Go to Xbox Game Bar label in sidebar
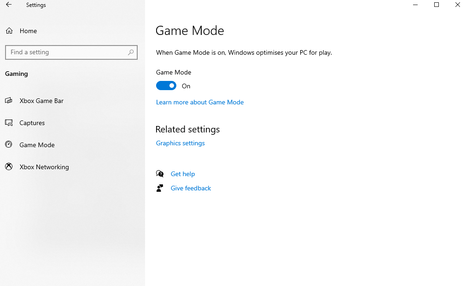This screenshot has width=466, height=286. click(x=41, y=101)
